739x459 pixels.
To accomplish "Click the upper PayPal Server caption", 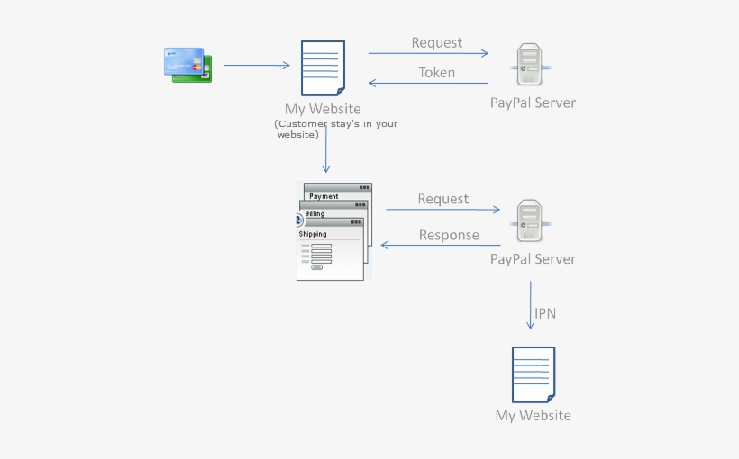I will 533,103.
